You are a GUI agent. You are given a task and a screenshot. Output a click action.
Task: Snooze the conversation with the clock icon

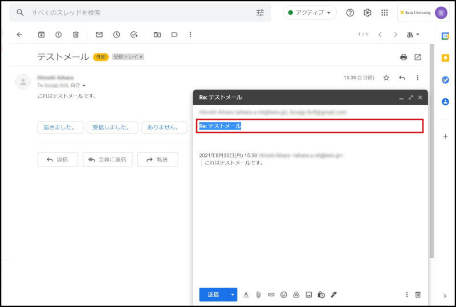[x=116, y=35]
